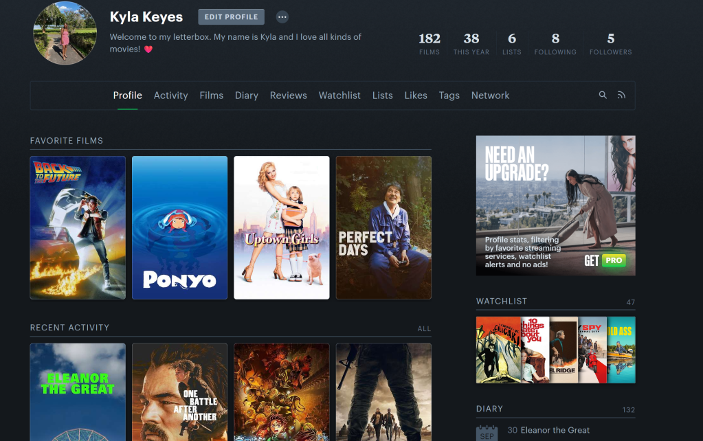This screenshot has width=703, height=441.
Task: Open the Watchlist section heading
Action: tap(502, 302)
